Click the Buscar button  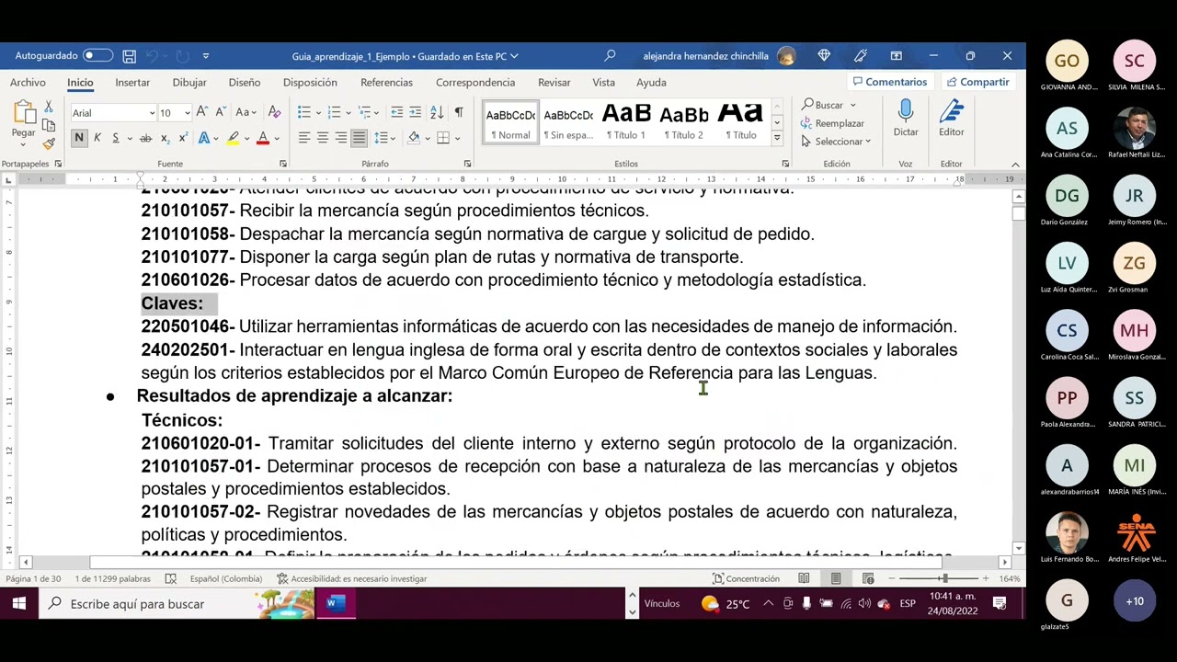pos(821,105)
